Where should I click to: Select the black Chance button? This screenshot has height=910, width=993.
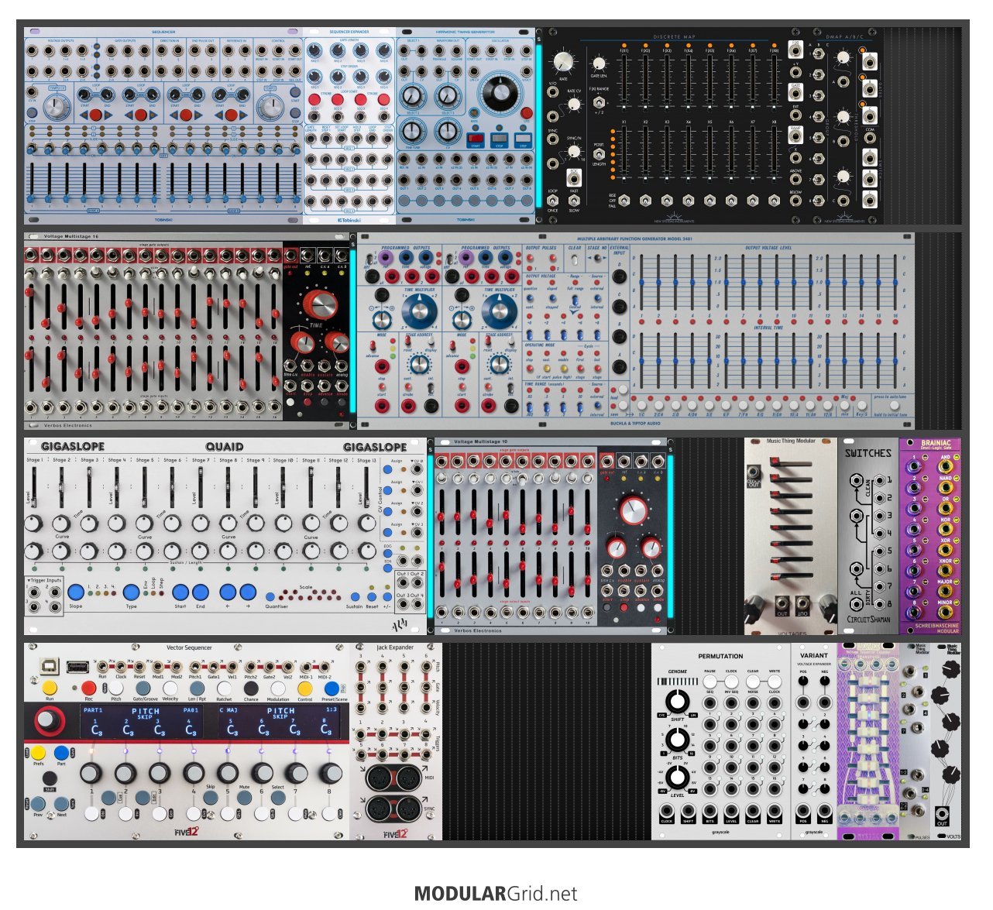tap(251, 688)
